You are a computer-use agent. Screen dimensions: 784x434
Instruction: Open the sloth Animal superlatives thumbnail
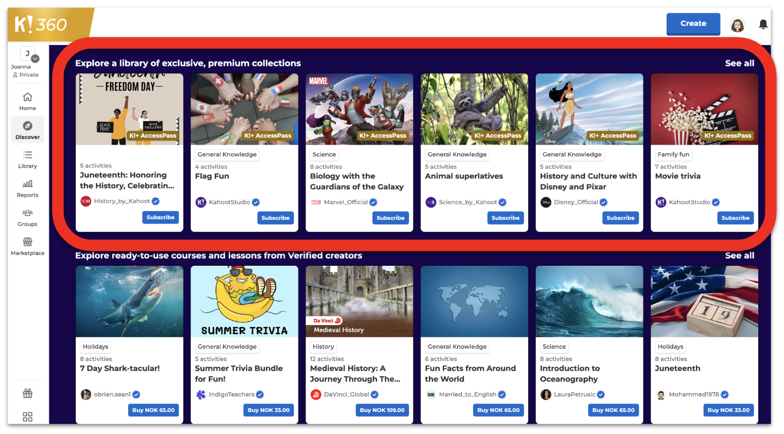(x=475, y=109)
